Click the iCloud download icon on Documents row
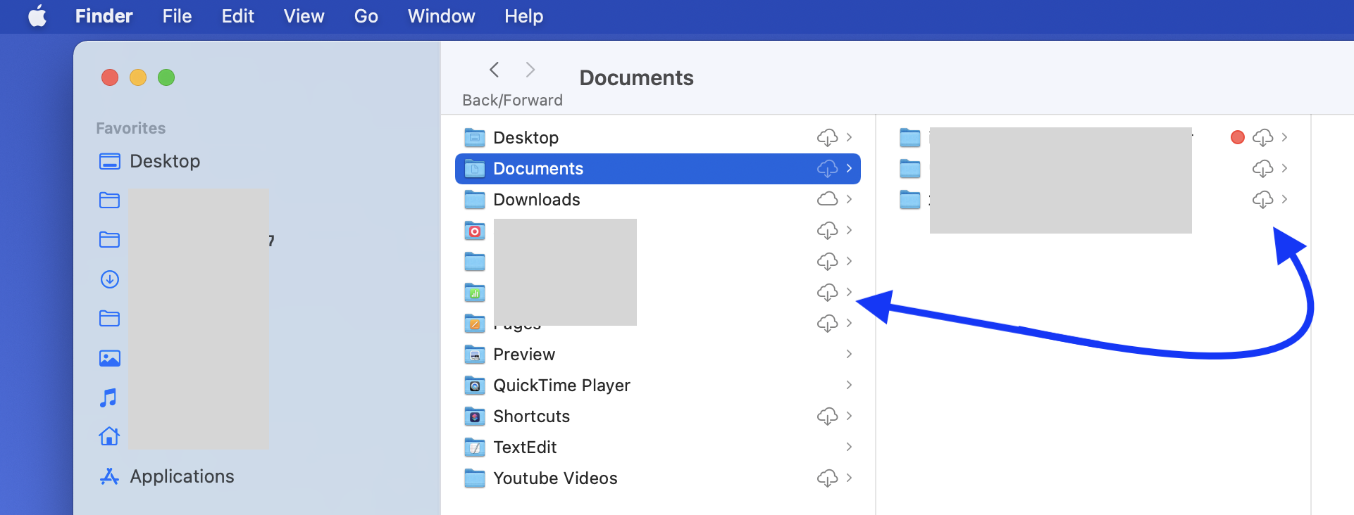The image size is (1354, 515). coord(827,168)
